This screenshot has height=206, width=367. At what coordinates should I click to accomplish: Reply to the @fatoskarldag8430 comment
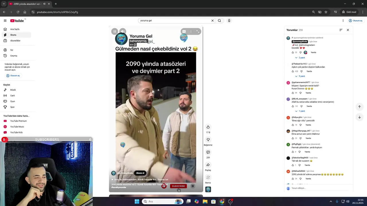click(x=307, y=165)
